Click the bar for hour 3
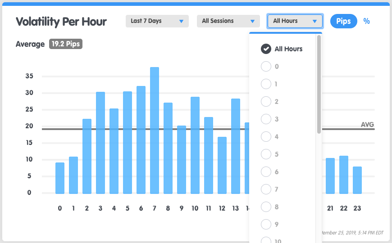 [100, 143]
